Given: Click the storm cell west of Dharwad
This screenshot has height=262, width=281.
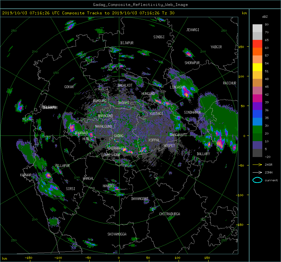Looking at the screenshot, I should tap(72, 128).
